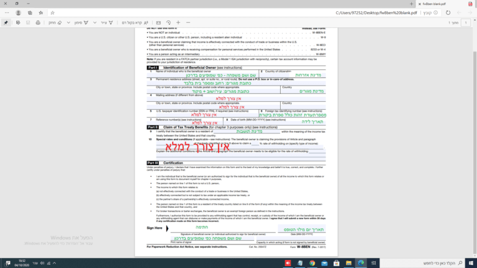Open Microsoft Store from taskbar
This screenshot has width=477, height=268.
tap(337, 263)
